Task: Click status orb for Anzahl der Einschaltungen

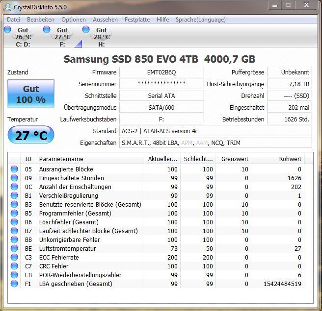Action: pyautogui.click(x=14, y=187)
